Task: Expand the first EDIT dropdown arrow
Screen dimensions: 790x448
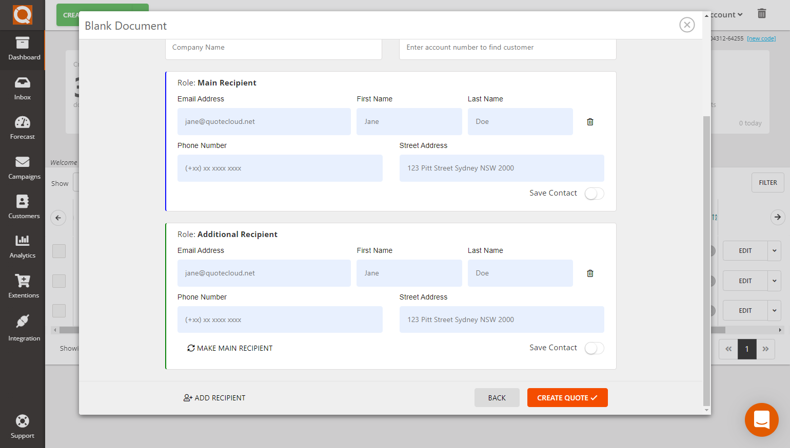Action: 774,251
